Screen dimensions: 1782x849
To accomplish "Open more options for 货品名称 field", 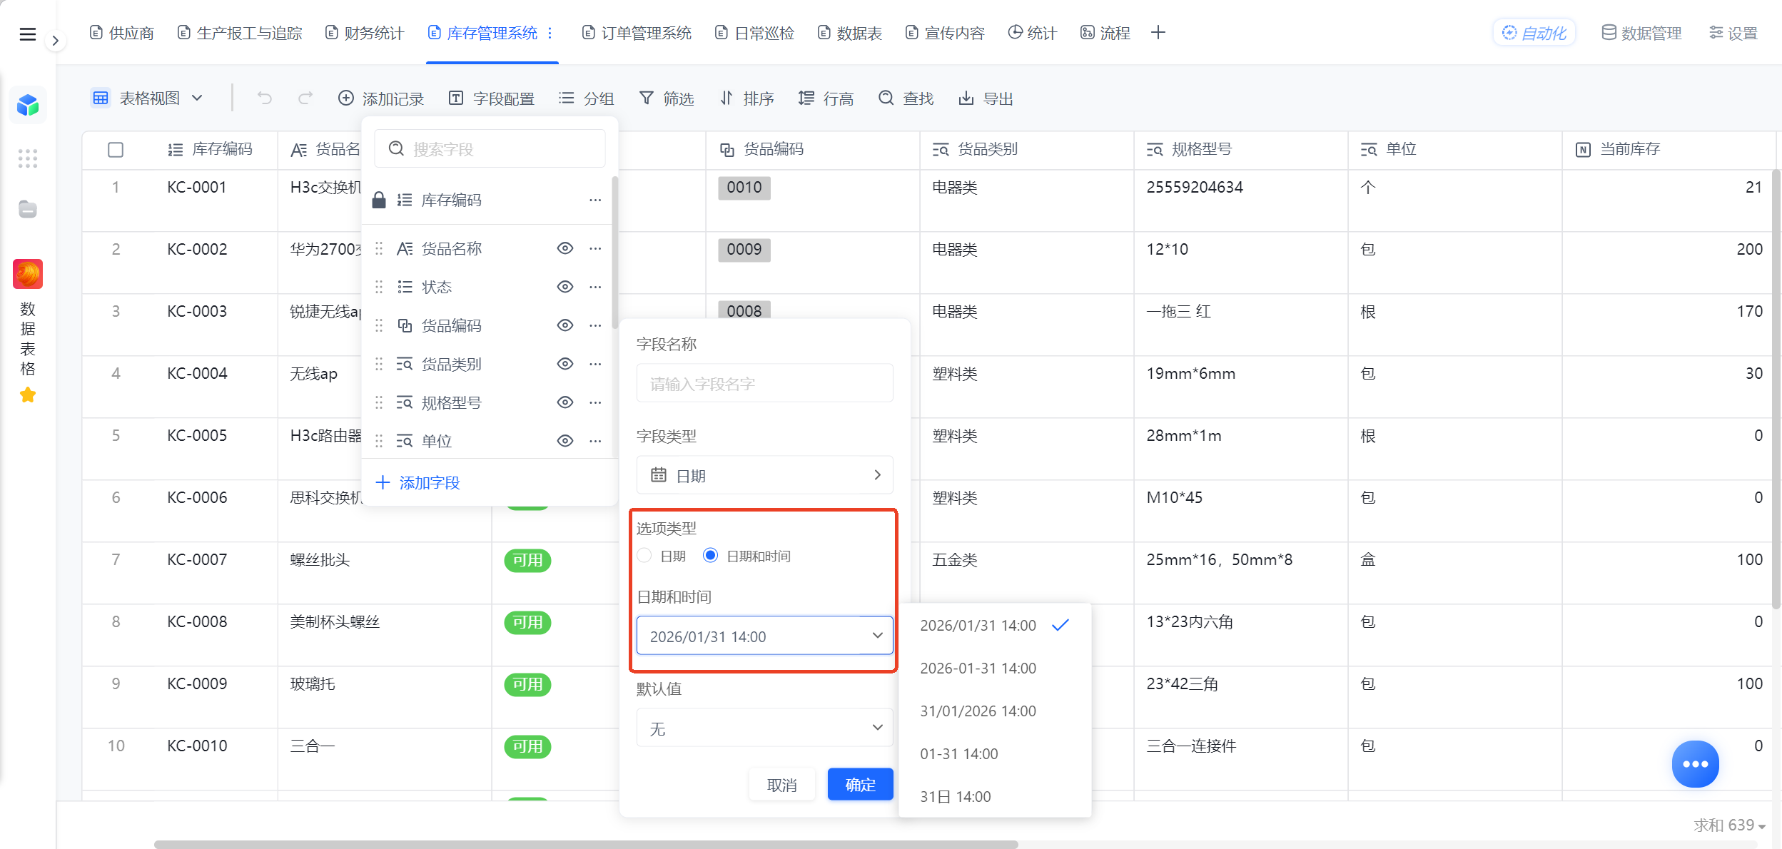I will coord(596,248).
